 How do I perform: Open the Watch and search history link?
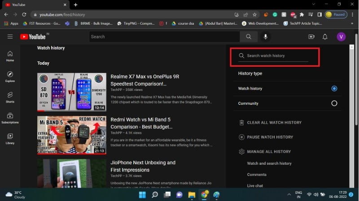pyautogui.click(x=269, y=163)
